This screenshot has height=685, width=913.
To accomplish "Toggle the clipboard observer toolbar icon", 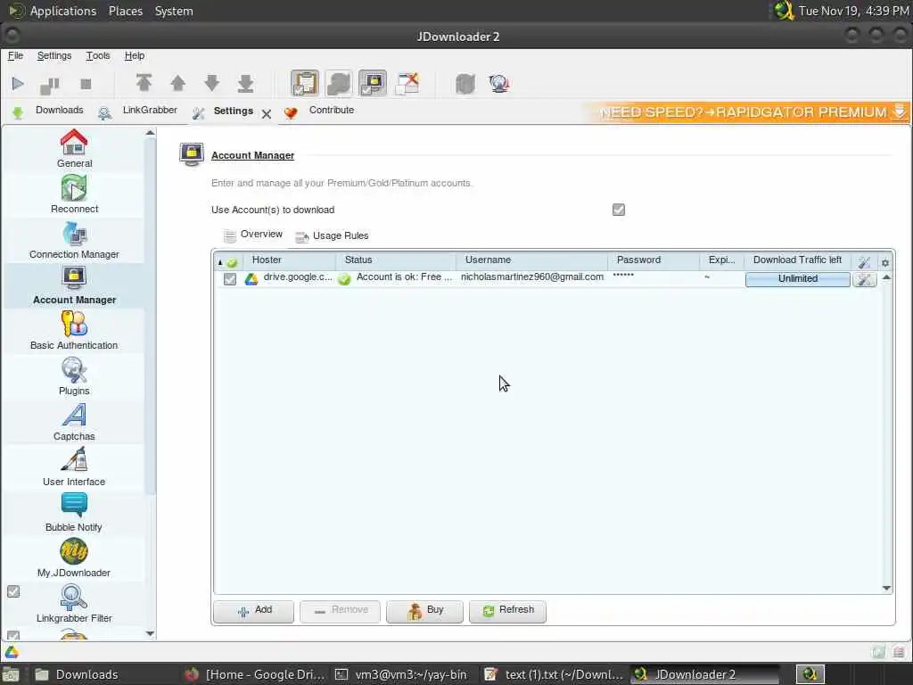I will (x=305, y=83).
